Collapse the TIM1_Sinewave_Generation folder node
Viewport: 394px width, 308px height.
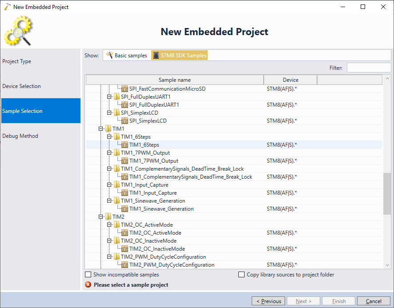[x=109, y=201]
